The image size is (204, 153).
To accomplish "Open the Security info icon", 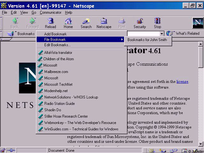I will [x=140, y=23].
